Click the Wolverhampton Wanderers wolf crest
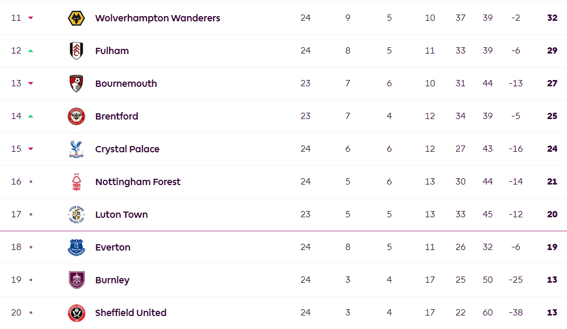 tap(76, 18)
